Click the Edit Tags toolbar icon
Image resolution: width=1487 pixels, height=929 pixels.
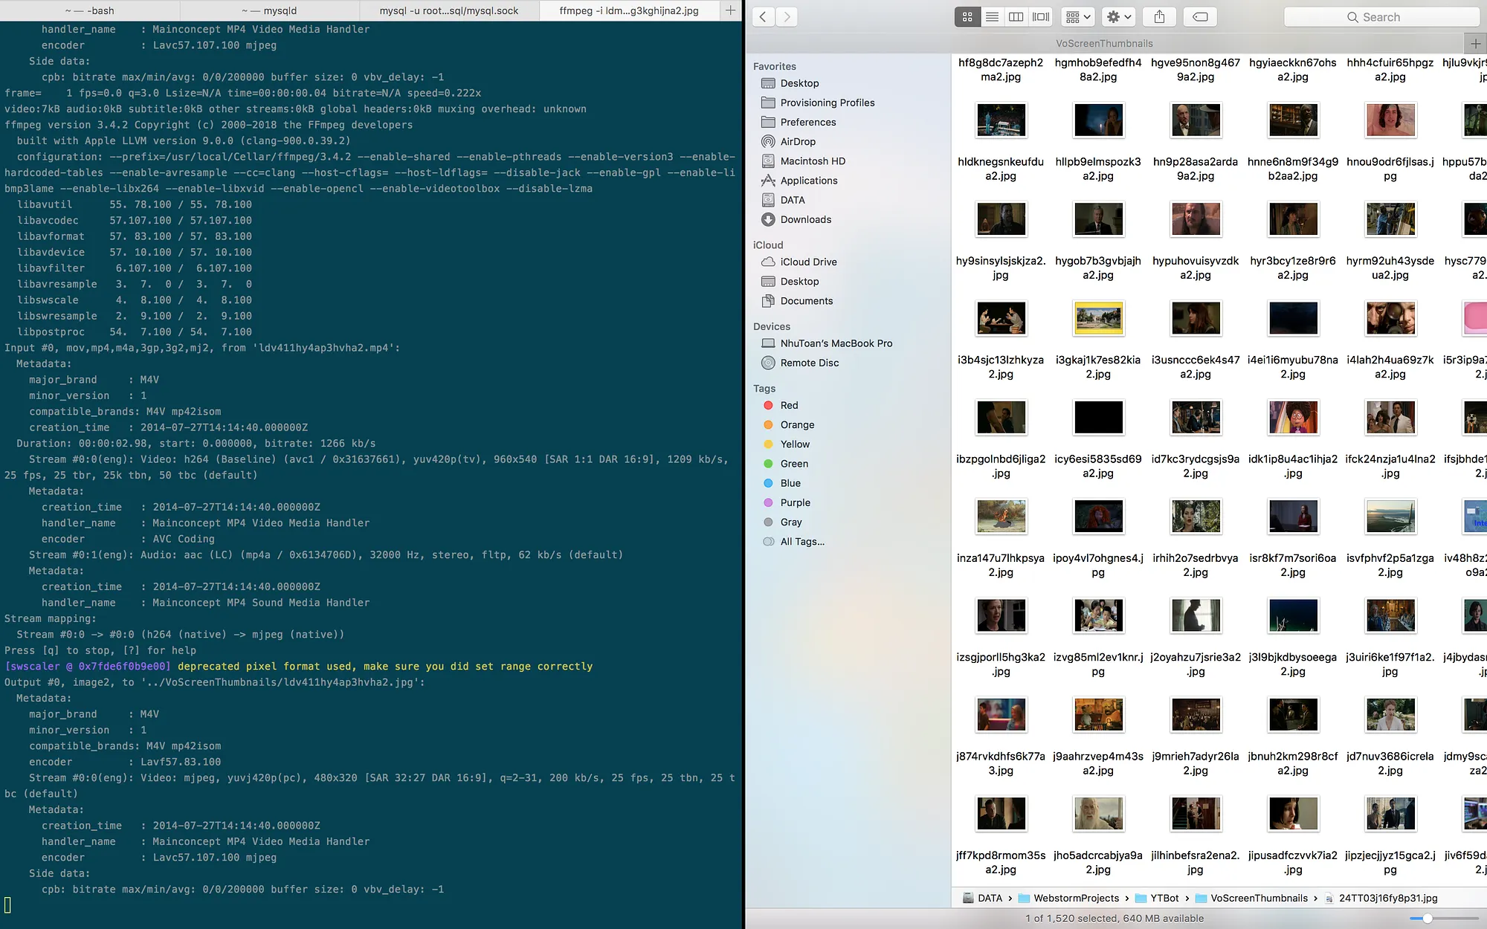(x=1200, y=16)
